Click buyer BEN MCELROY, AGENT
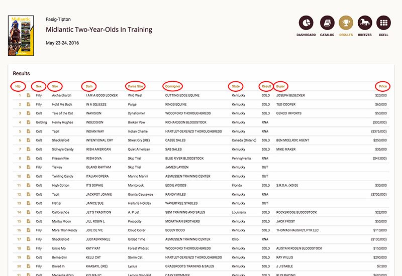This screenshot has width=402, height=276. [292, 141]
